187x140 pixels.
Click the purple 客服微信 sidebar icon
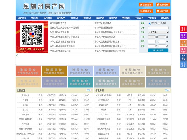pyautogui.click(x=183, y=36)
